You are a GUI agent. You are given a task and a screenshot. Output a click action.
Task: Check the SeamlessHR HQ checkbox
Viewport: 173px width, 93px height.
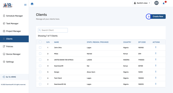click(40, 84)
